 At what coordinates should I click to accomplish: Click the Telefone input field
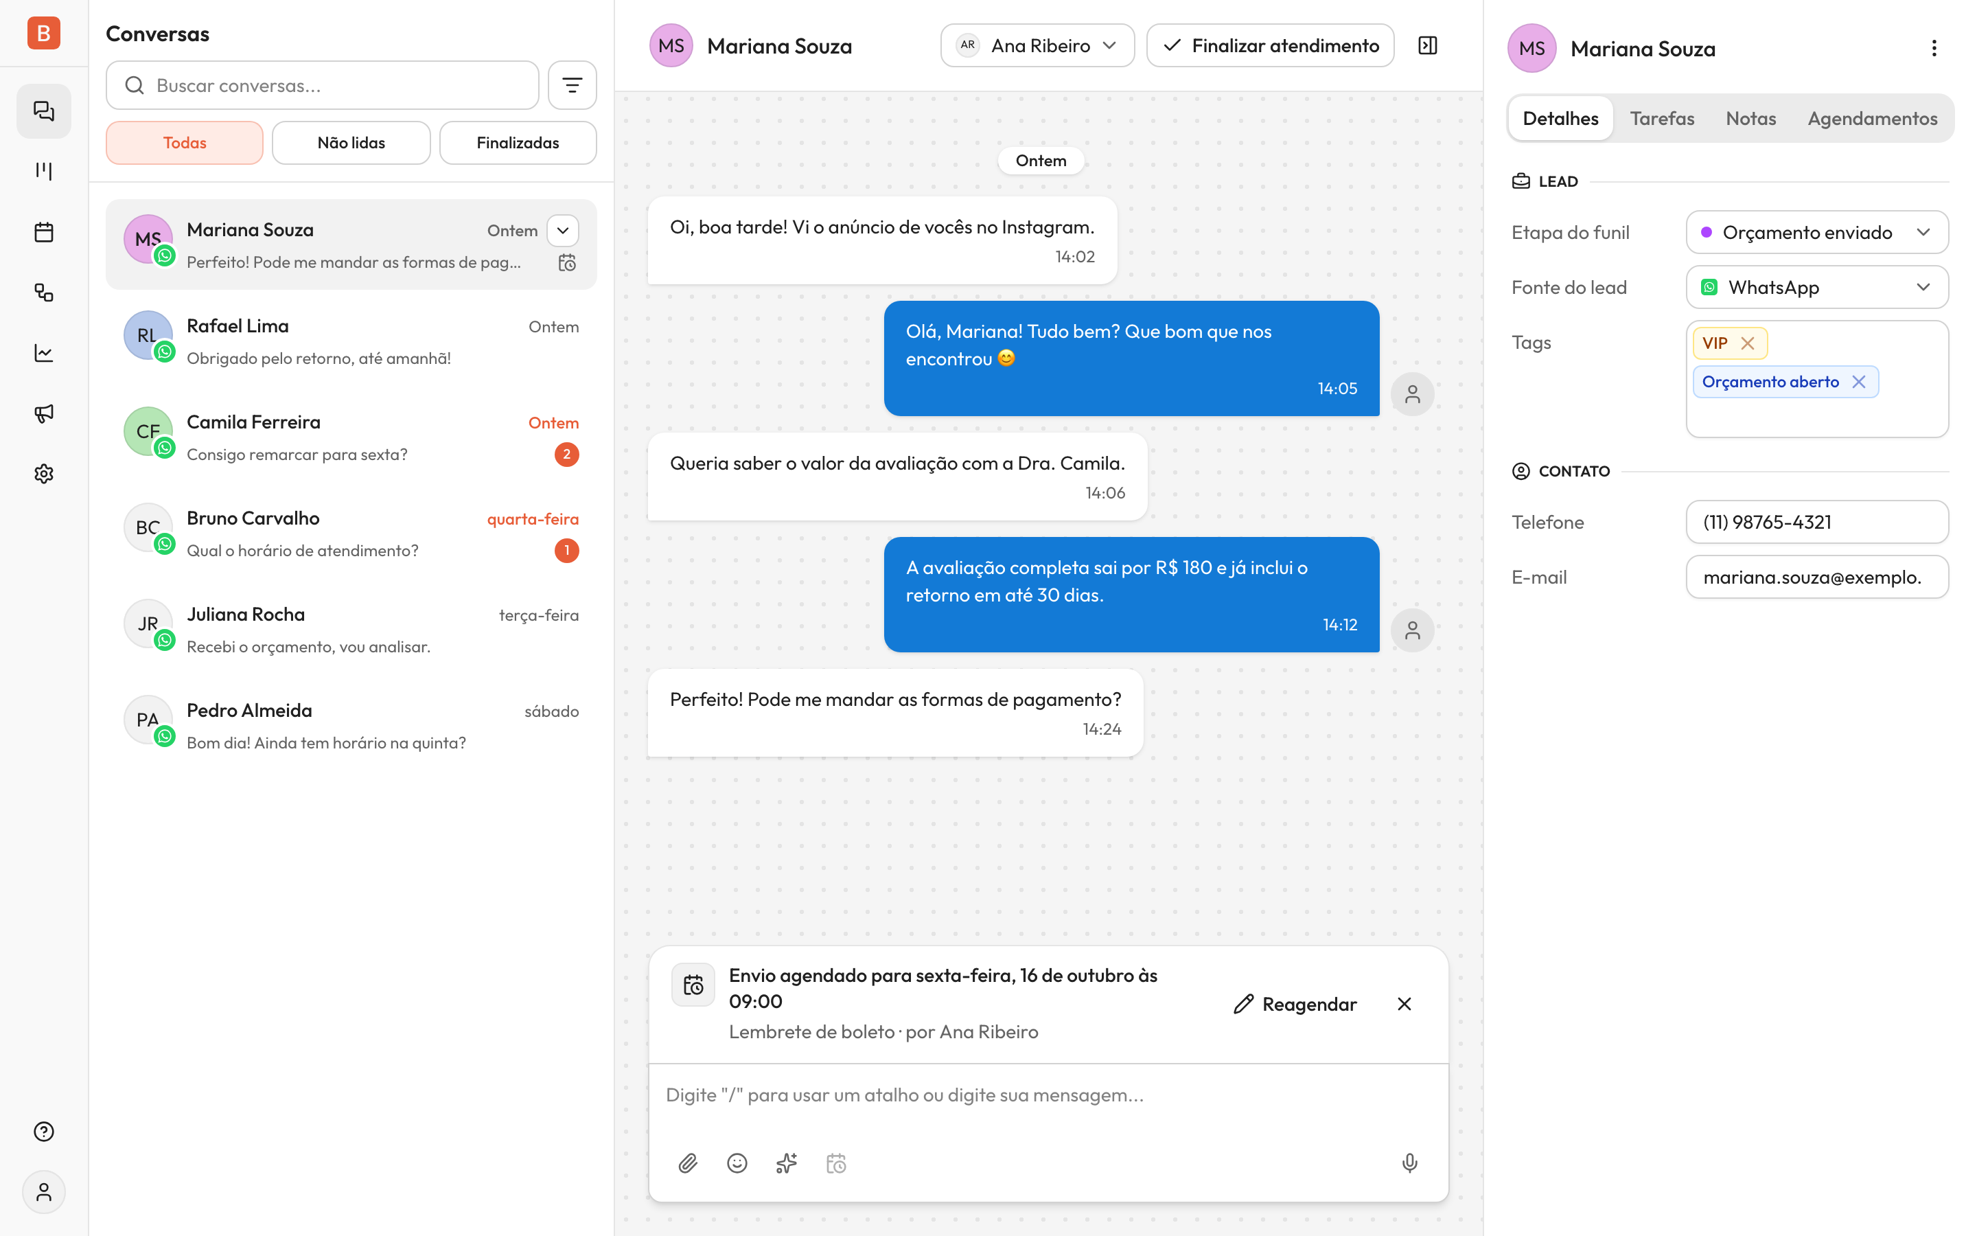coord(1817,522)
